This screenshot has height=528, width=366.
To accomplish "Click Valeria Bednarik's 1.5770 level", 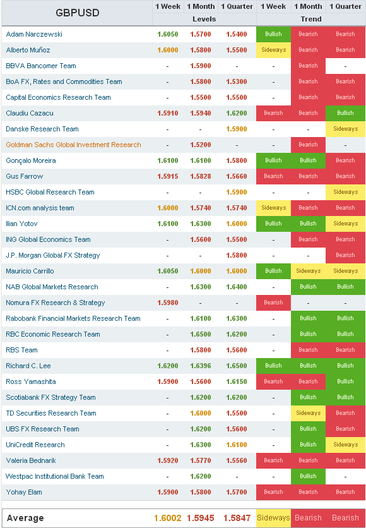I will click(201, 460).
